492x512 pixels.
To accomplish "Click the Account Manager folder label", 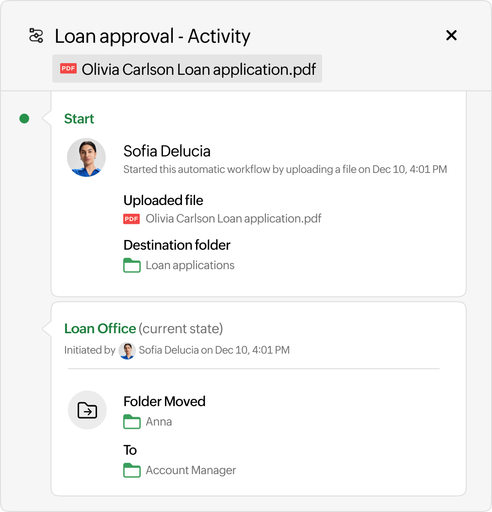I will [x=190, y=470].
